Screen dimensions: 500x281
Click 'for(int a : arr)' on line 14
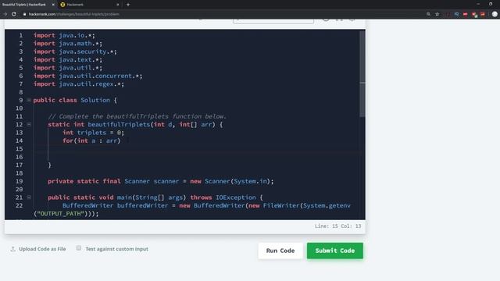click(91, 140)
